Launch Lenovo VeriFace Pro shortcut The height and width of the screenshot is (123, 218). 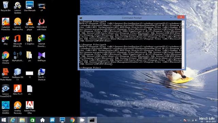17,24
